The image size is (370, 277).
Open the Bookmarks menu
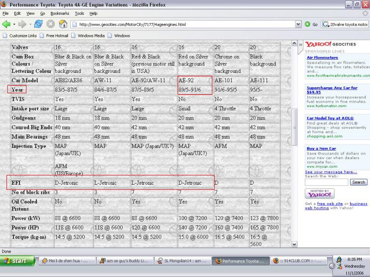click(60, 13)
